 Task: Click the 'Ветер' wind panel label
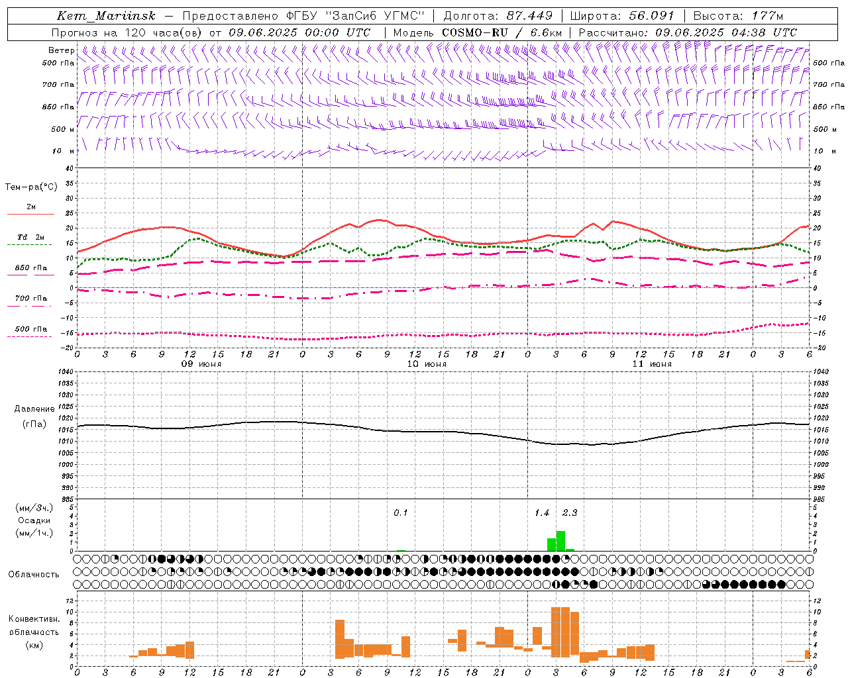[61, 50]
